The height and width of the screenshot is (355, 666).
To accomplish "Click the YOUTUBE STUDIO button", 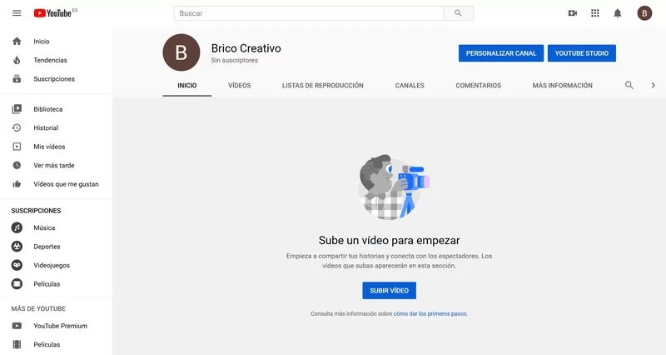I will tap(581, 53).
